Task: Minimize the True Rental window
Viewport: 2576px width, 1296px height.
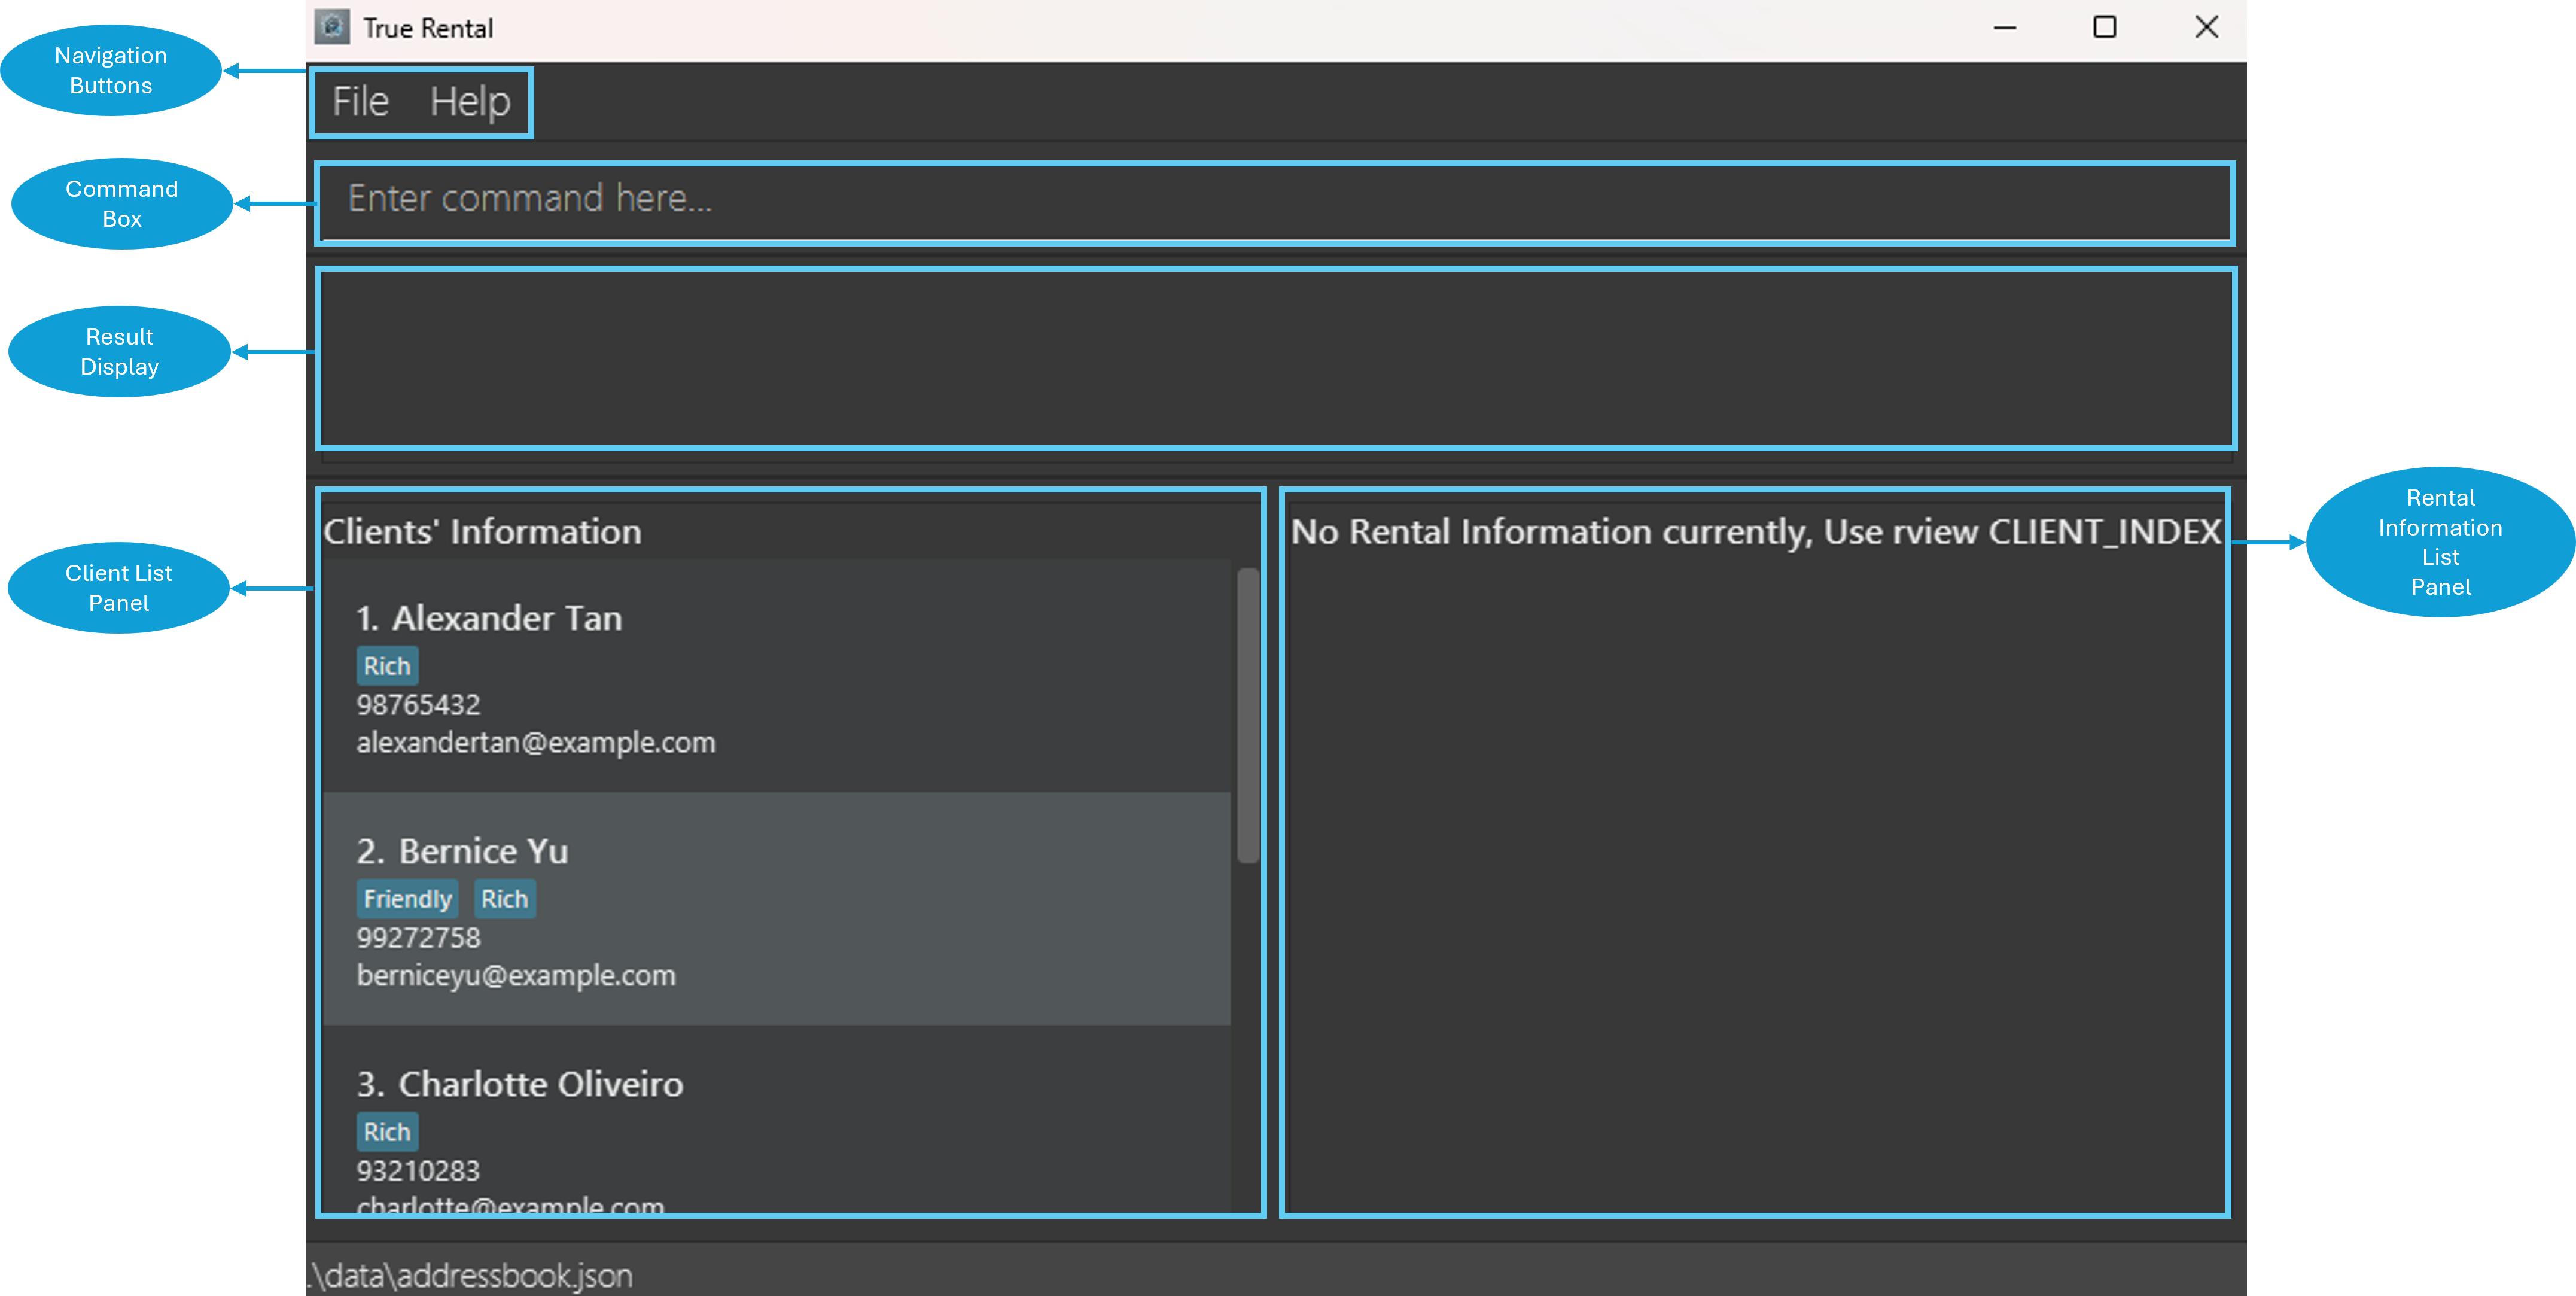Action: point(2004,27)
